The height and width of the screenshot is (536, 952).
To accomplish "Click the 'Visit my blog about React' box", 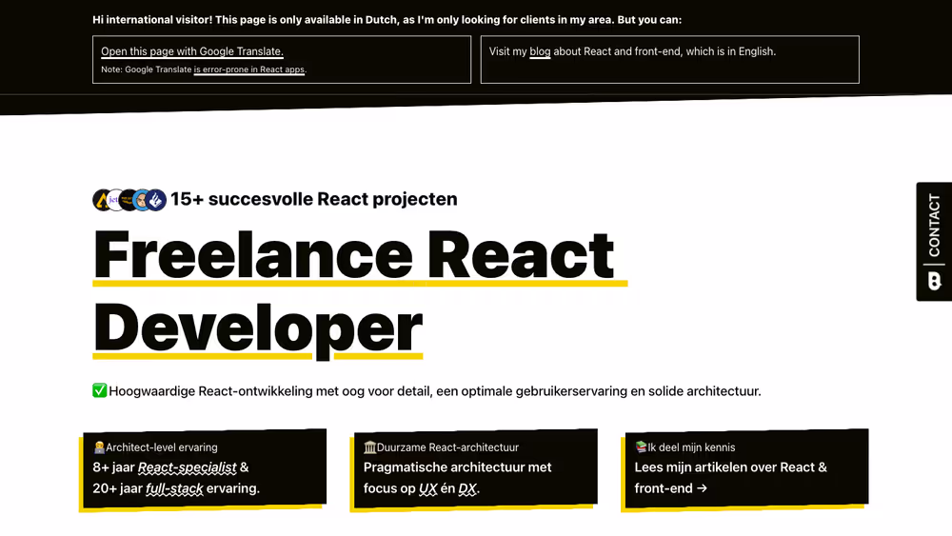I will coord(669,59).
